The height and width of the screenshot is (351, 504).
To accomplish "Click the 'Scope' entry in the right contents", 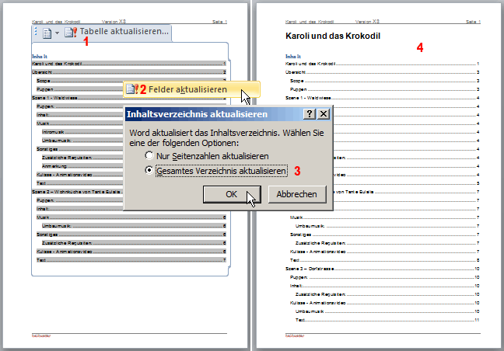I will [296, 80].
